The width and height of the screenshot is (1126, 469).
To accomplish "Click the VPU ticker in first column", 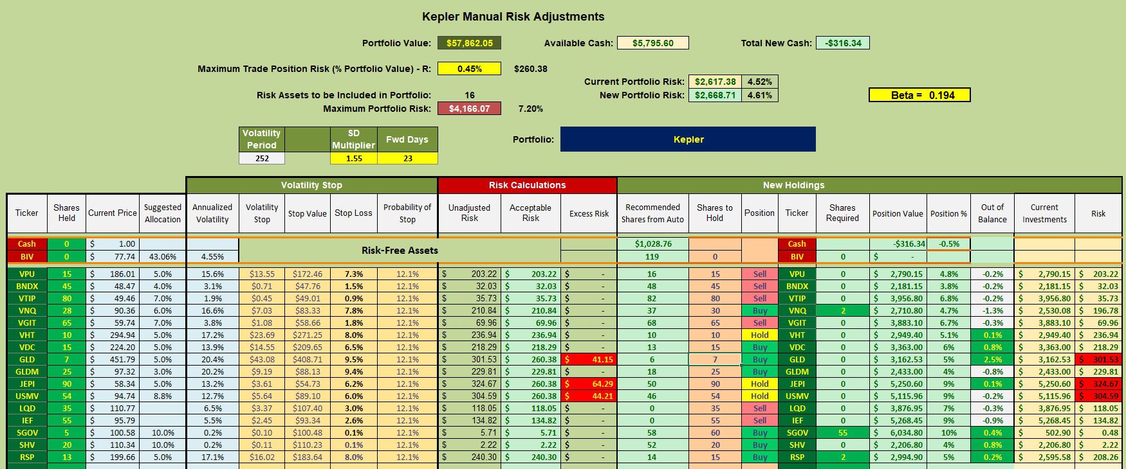I will click(27, 274).
